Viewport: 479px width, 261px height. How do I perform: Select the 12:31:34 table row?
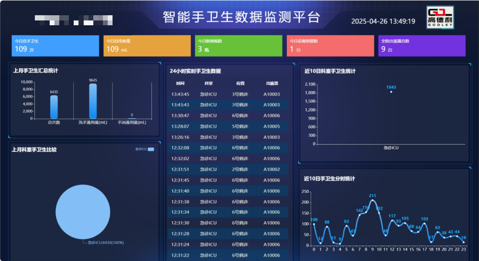(x=228, y=212)
